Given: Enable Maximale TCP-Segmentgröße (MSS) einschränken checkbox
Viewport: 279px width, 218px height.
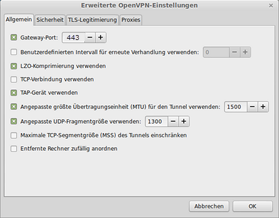Looking at the screenshot, I should pos(14,135).
